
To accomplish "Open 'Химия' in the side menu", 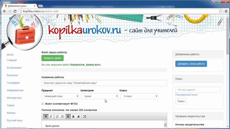I will (x=10, y=105).
